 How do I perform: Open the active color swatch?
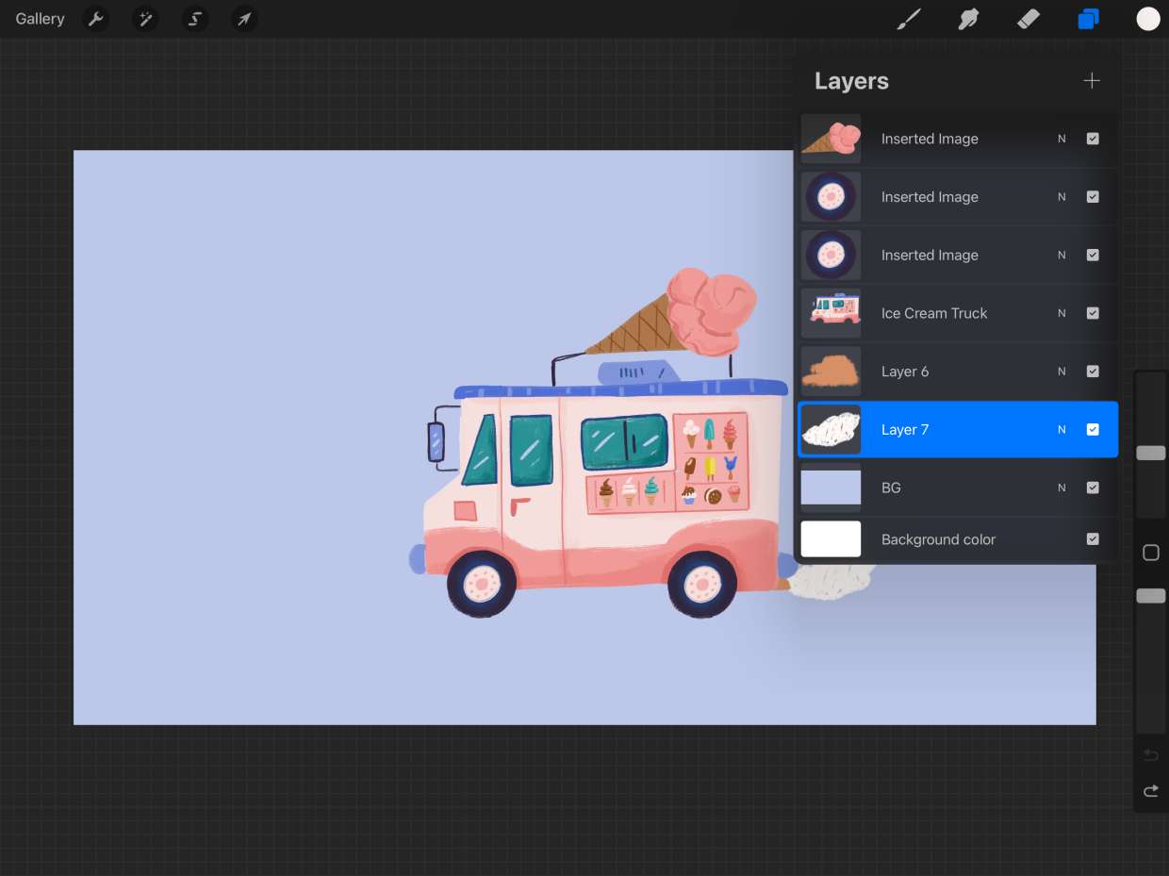(x=1147, y=19)
